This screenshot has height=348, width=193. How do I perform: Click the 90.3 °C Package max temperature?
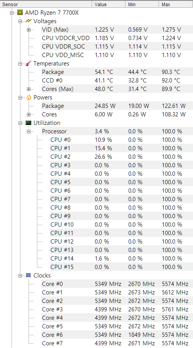coord(171,72)
